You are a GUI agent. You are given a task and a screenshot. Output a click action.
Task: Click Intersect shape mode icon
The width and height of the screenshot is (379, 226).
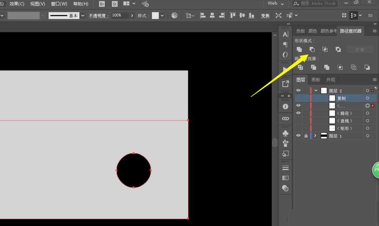(325, 49)
